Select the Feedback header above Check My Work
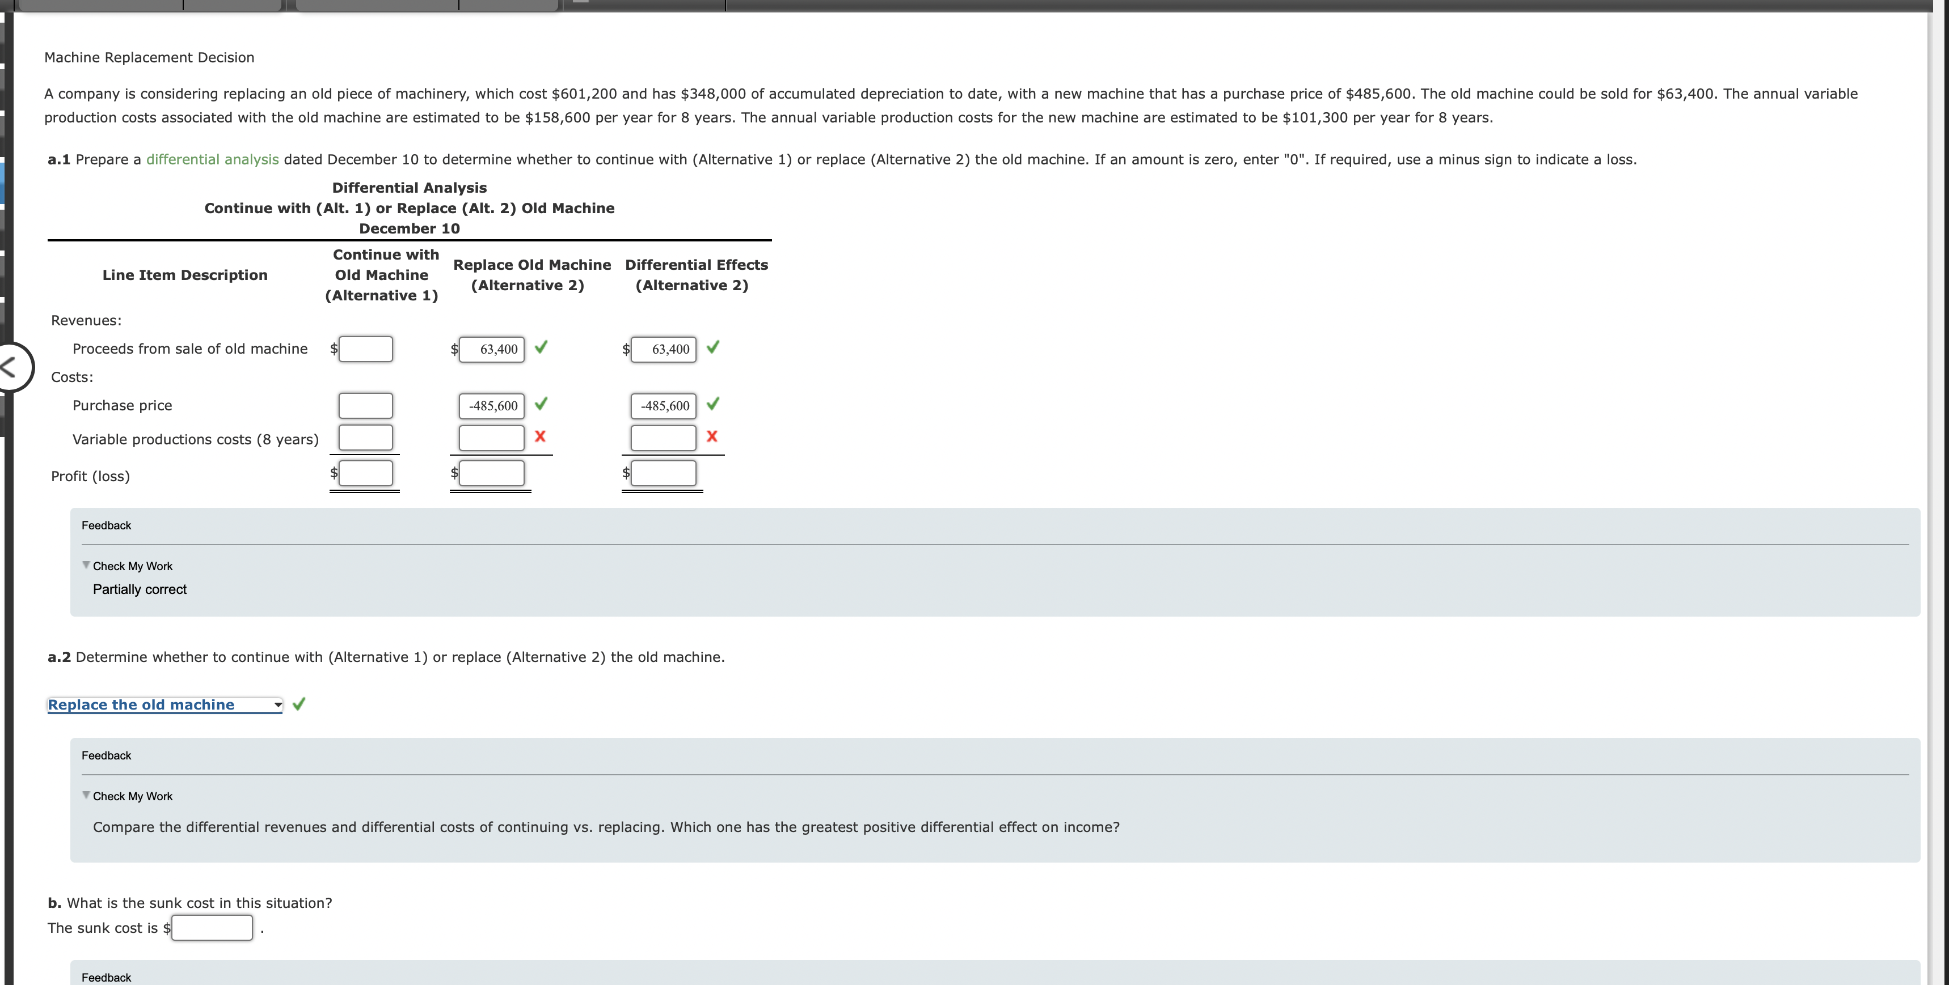 106,525
